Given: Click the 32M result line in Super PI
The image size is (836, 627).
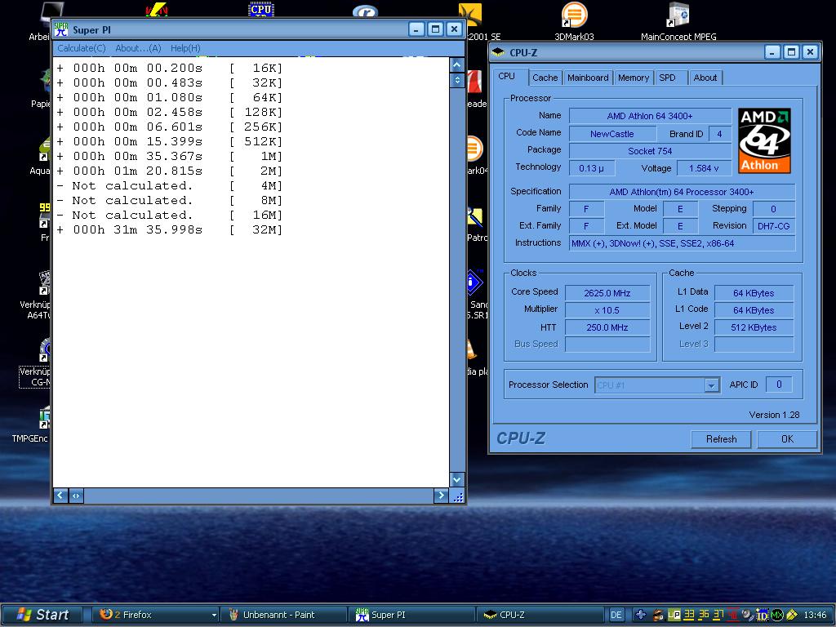Looking at the screenshot, I should [x=170, y=229].
